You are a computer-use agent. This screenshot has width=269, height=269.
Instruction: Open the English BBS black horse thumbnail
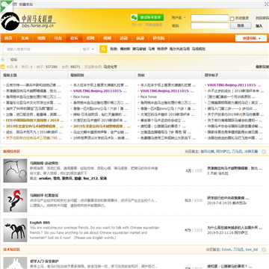[15, 230]
